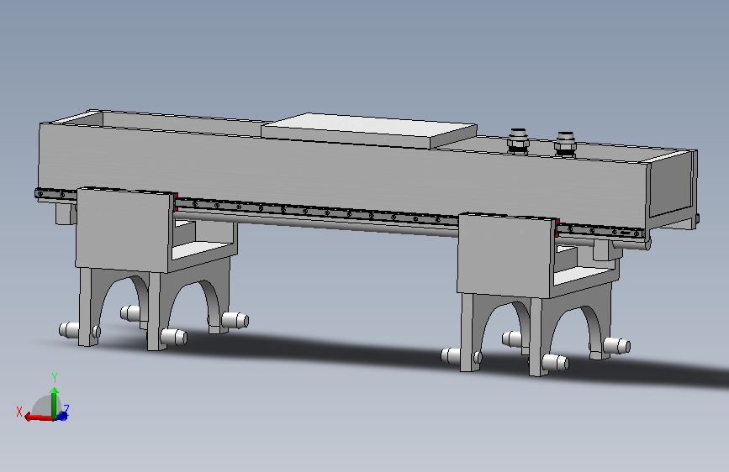Image resolution: width=729 pixels, height=472 pixels.
Task: Select the long beam's front face
Action: click(x=343, y=176)
